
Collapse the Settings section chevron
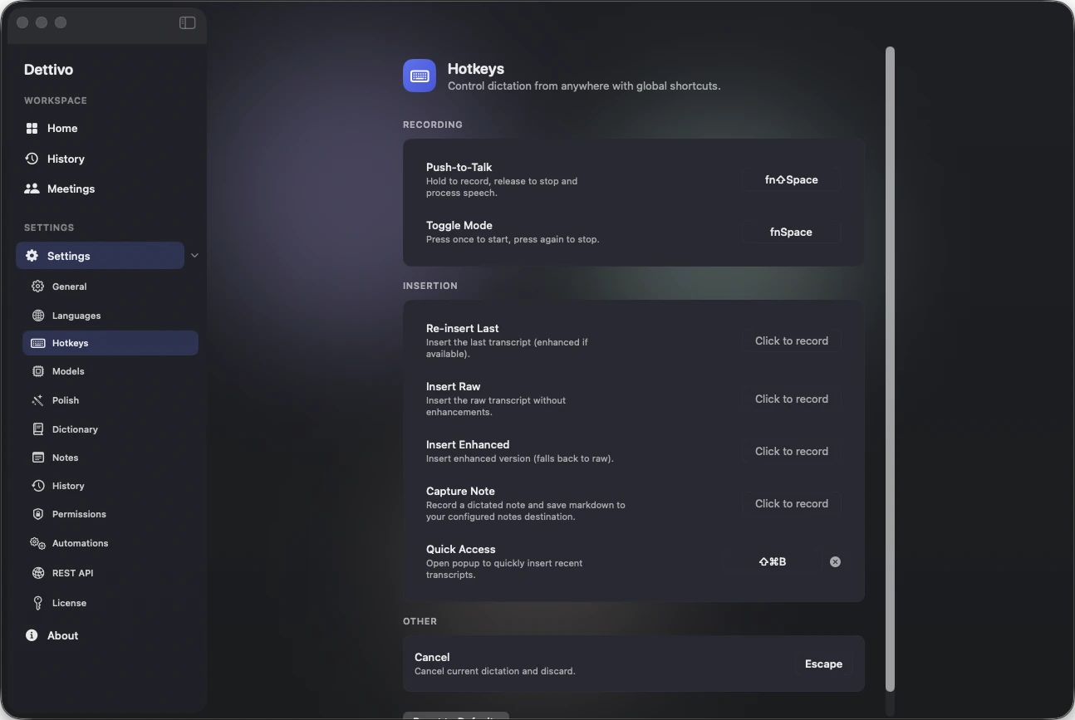[x=194, y=256]
